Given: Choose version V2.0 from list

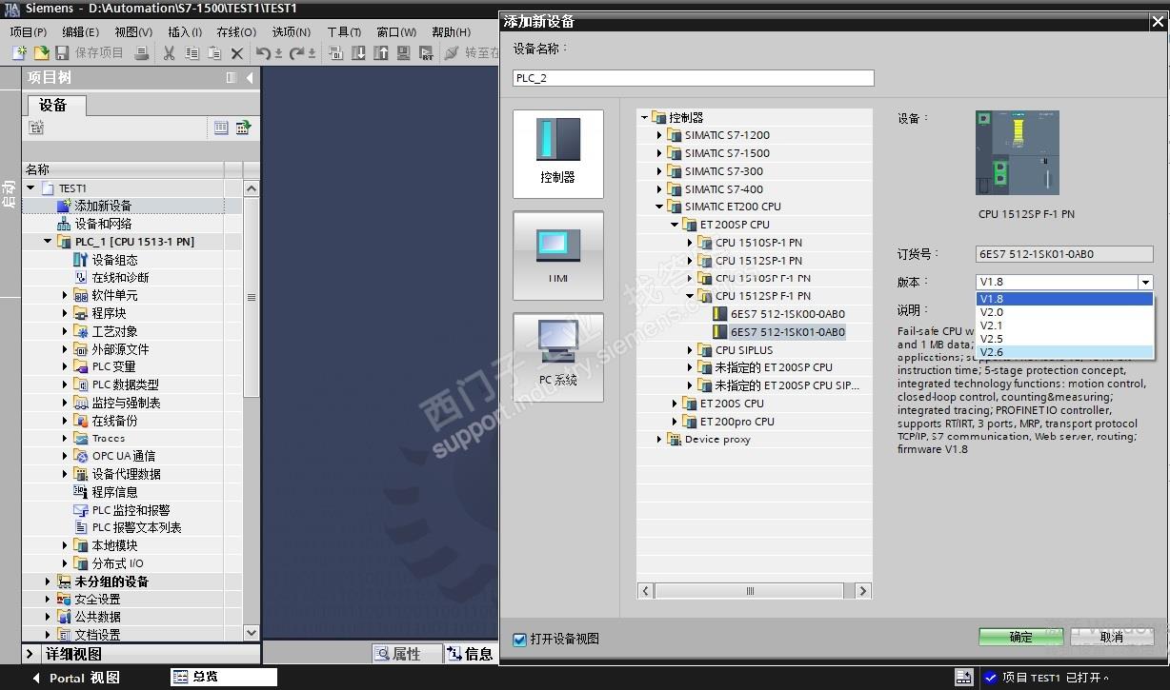Looking at the screenshot, I should tap(1065, 312).
